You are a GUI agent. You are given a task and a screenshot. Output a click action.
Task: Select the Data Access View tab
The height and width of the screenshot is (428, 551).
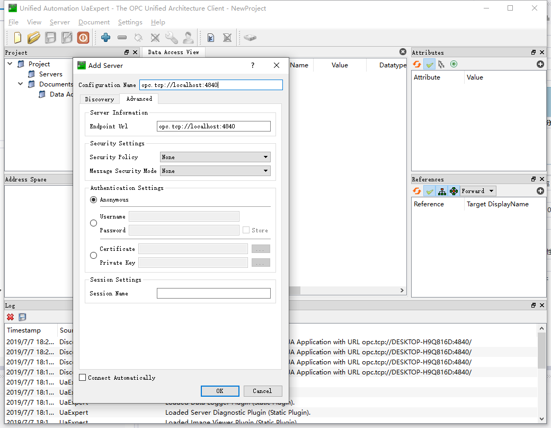pyautogui.click(x=174, y=52)
